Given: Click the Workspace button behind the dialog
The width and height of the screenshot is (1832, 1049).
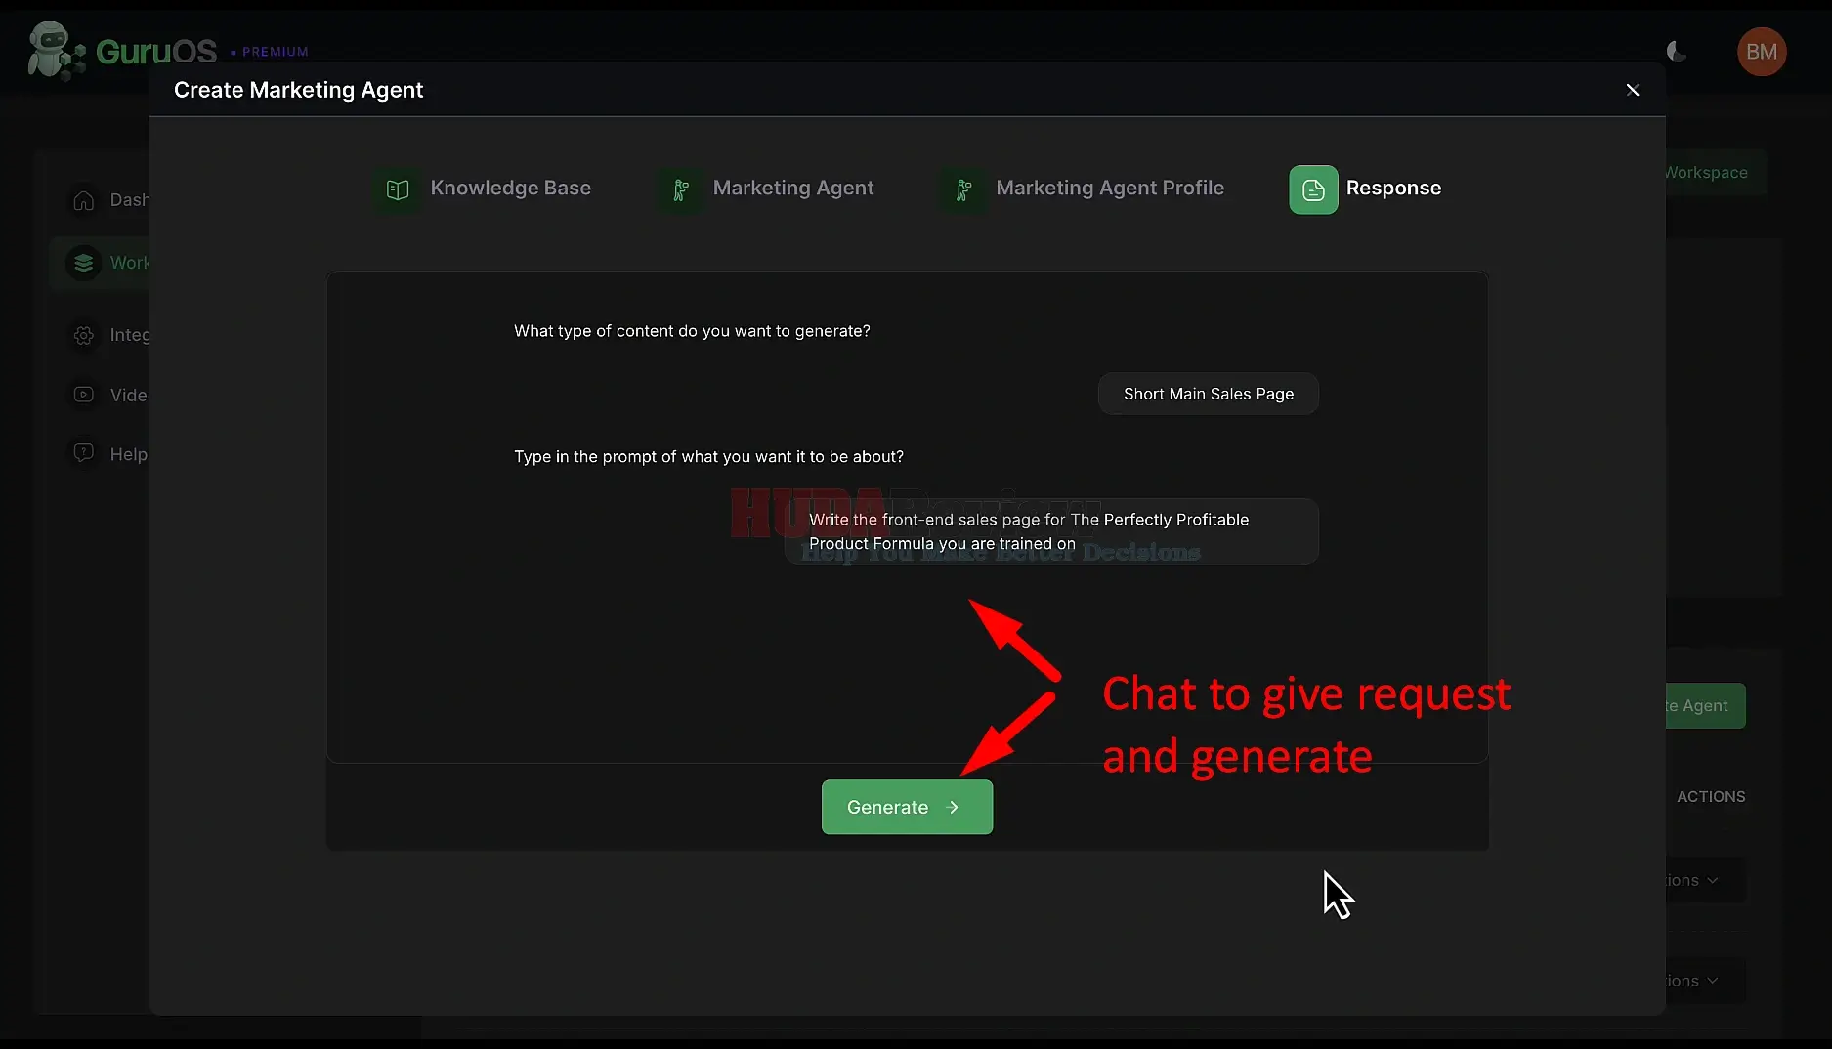Looking at the screenshot, I should coord(1715,172).
